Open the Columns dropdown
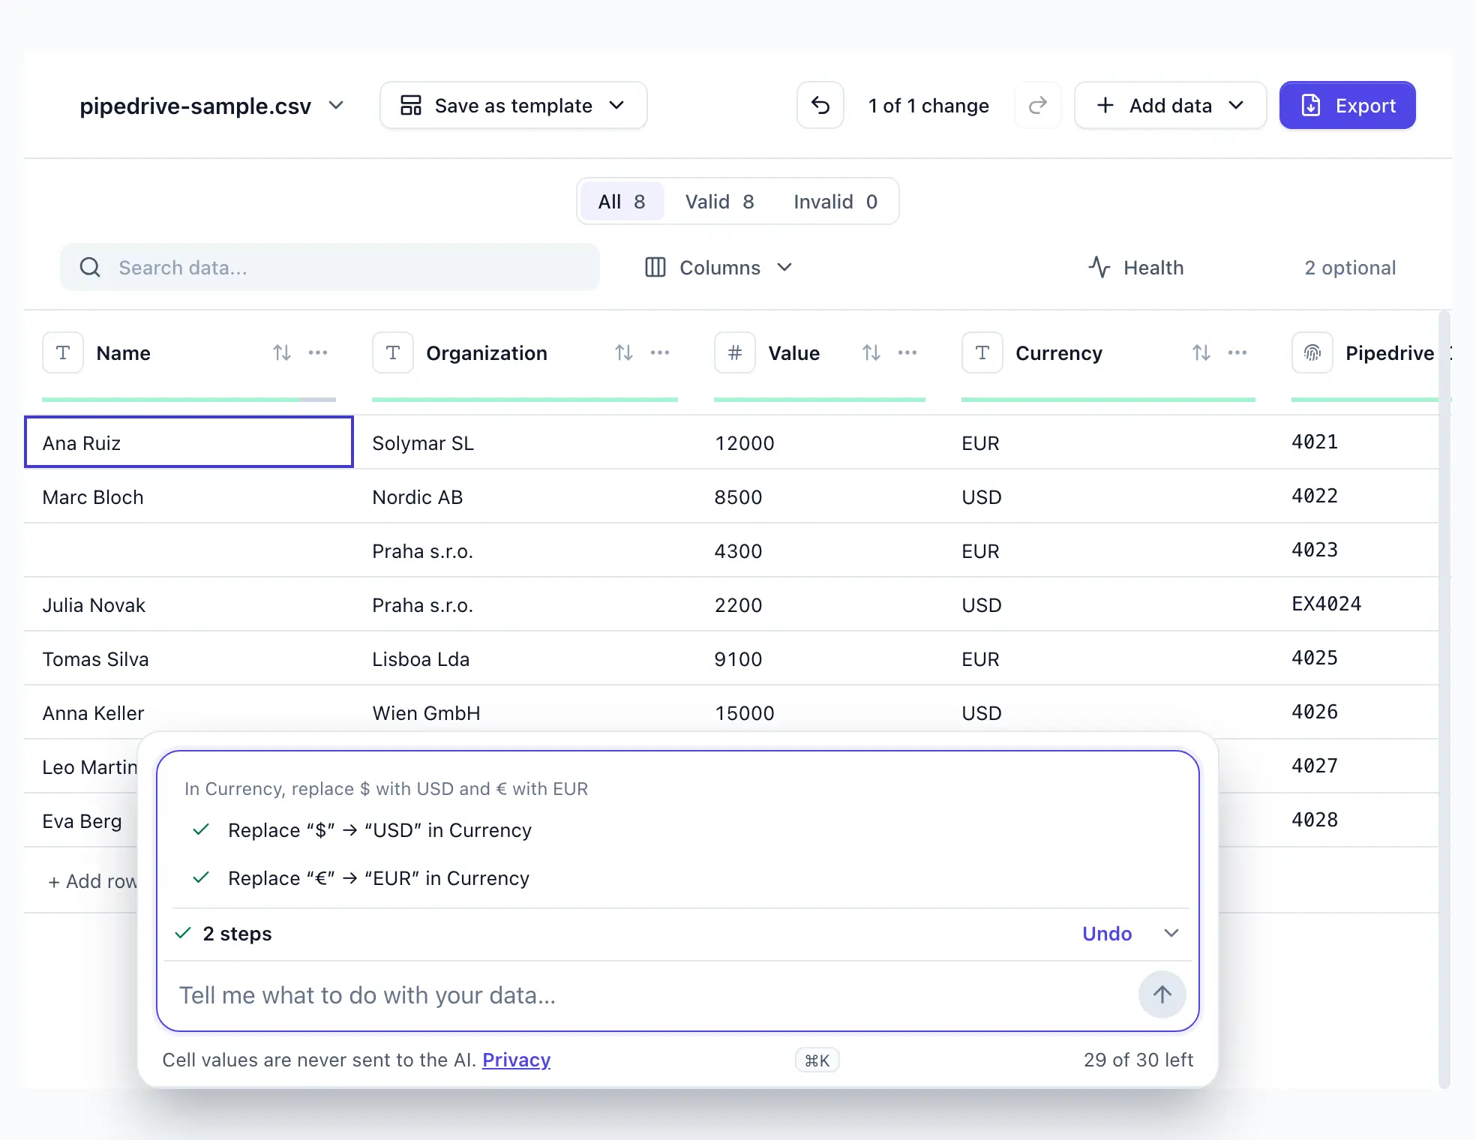The width and height of the screenshot is (1476, 1140). point(718,268)
